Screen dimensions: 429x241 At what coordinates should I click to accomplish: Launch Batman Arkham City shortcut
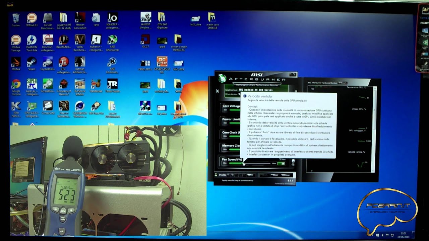[x=80, y=65]
